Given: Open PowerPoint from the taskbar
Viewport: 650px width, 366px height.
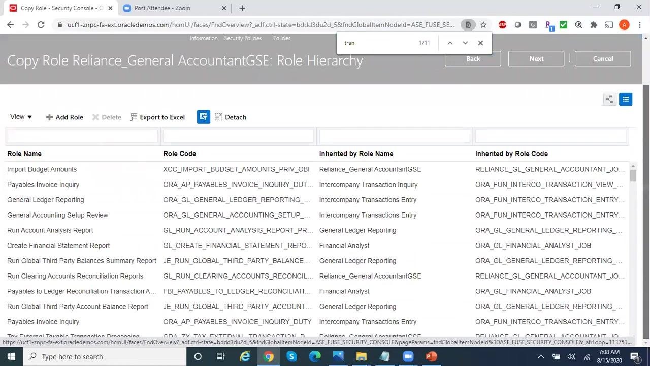Looking at the screenshot, I should pos(432,356).
